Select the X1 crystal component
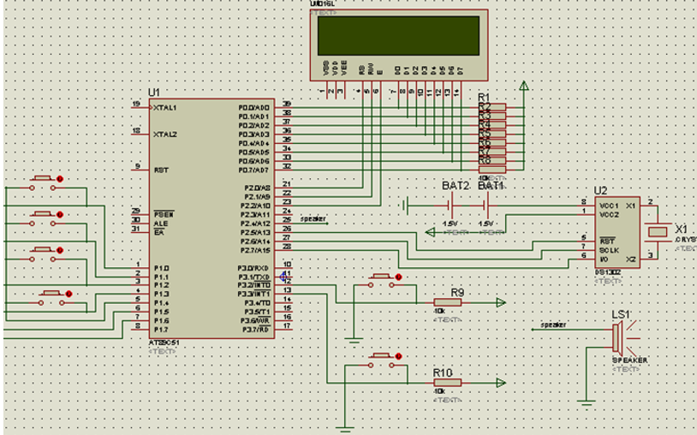 pos(658,231)
